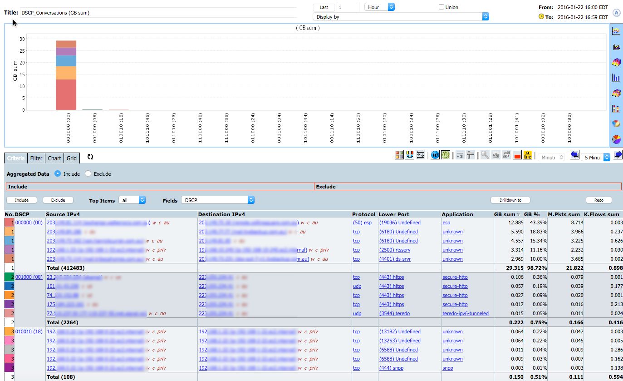Click the clock icon next to To:

pyautogui.click(x=541, y=17)
